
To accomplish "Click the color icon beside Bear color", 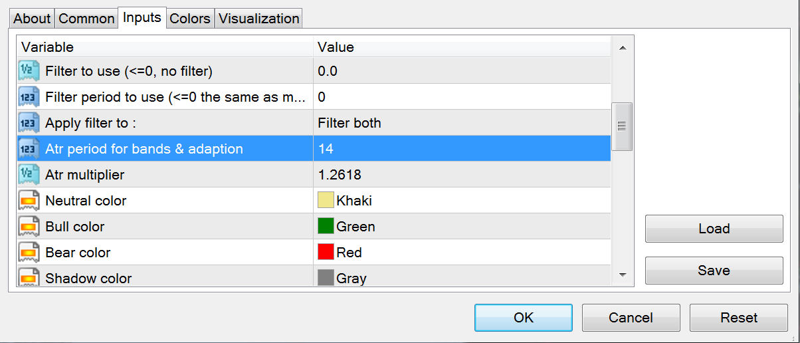I will pos(29,253).
